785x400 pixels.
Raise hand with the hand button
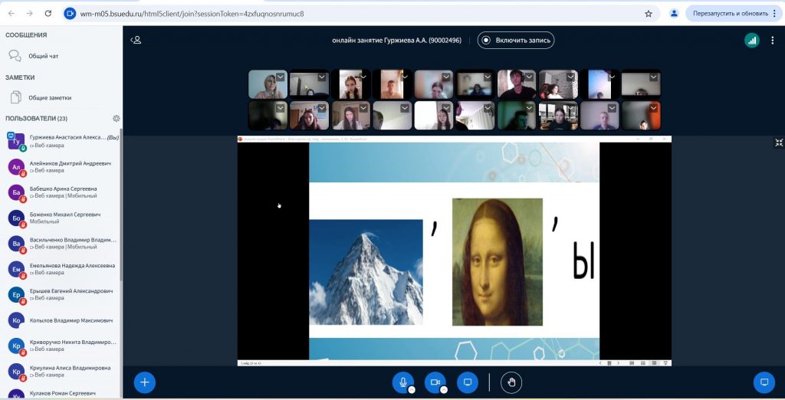tap(511, 382)
